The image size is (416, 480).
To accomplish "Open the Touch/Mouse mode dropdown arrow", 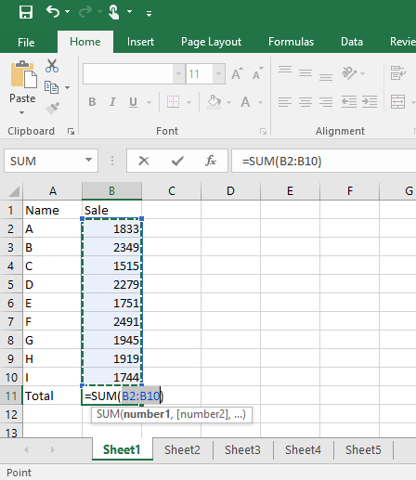I will tap(129, 12).
